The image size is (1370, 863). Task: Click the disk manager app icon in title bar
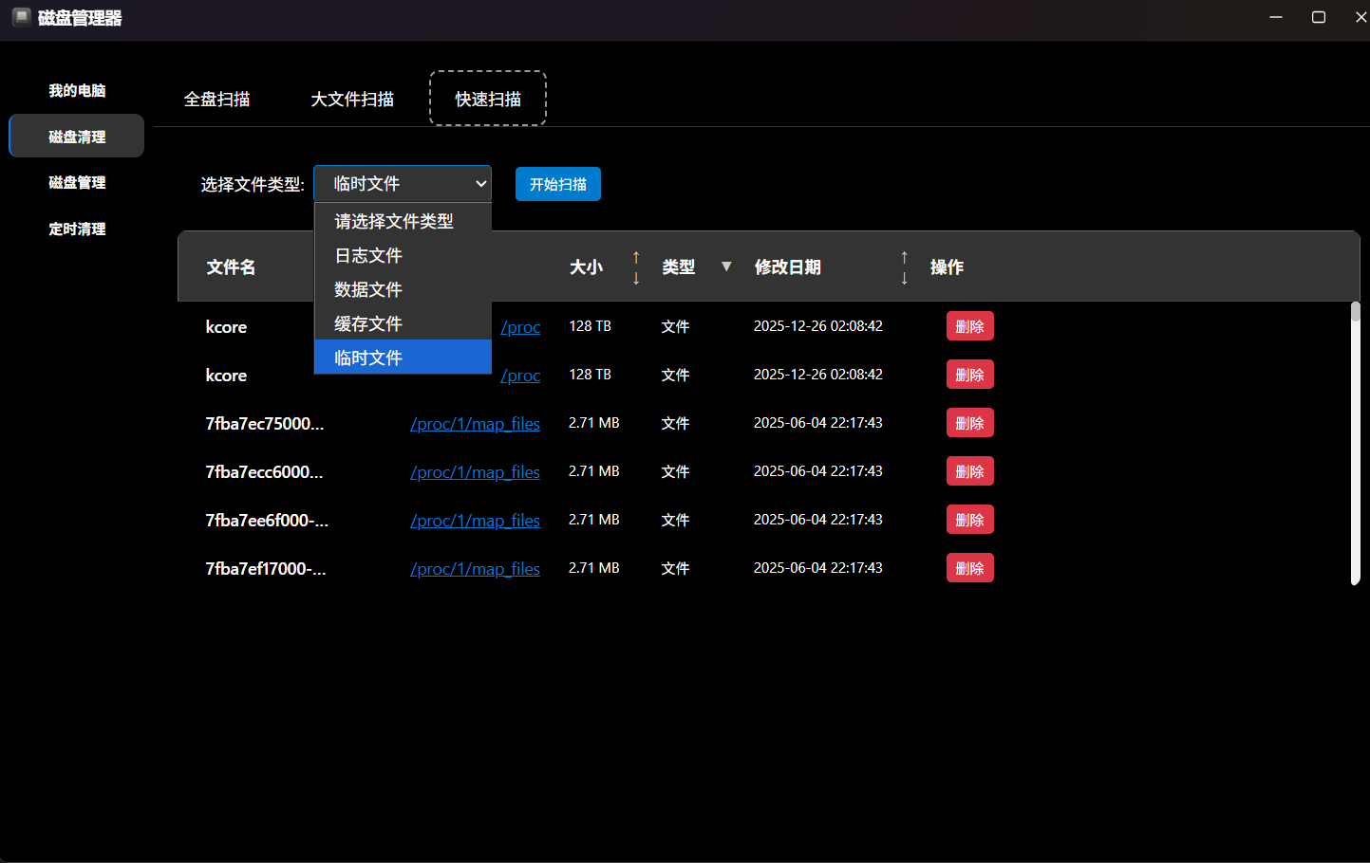click(x=21, y=17)
